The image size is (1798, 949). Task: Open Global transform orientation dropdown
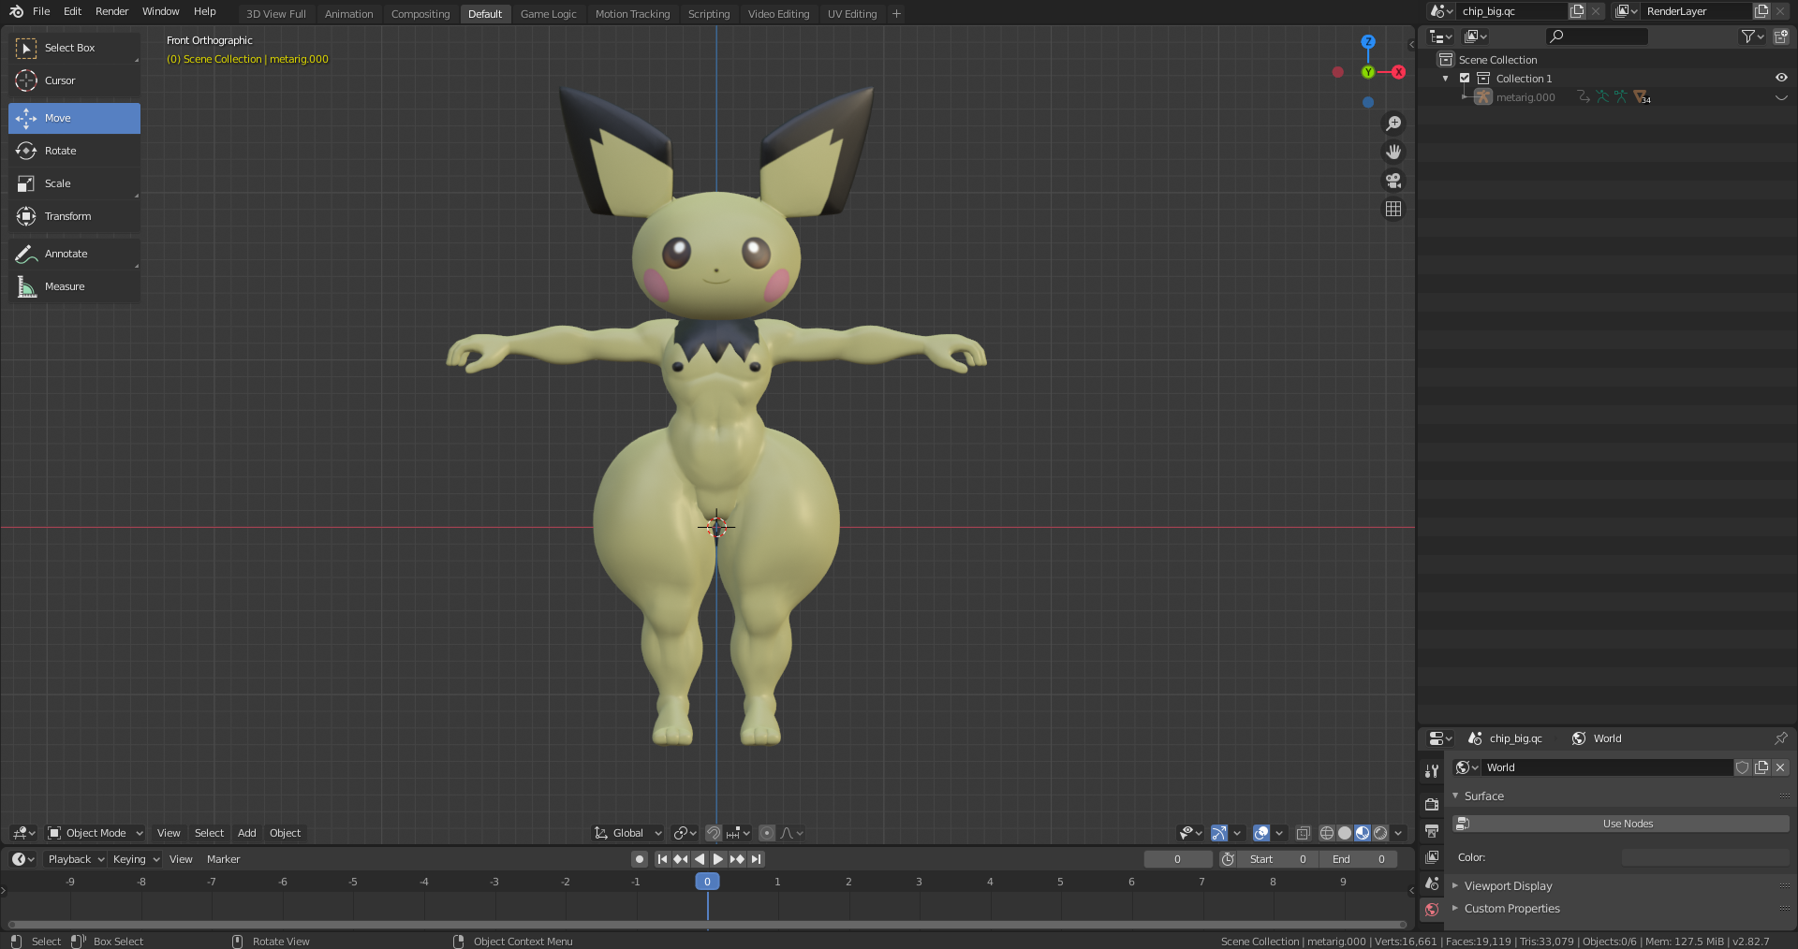(x=627, y=833)
